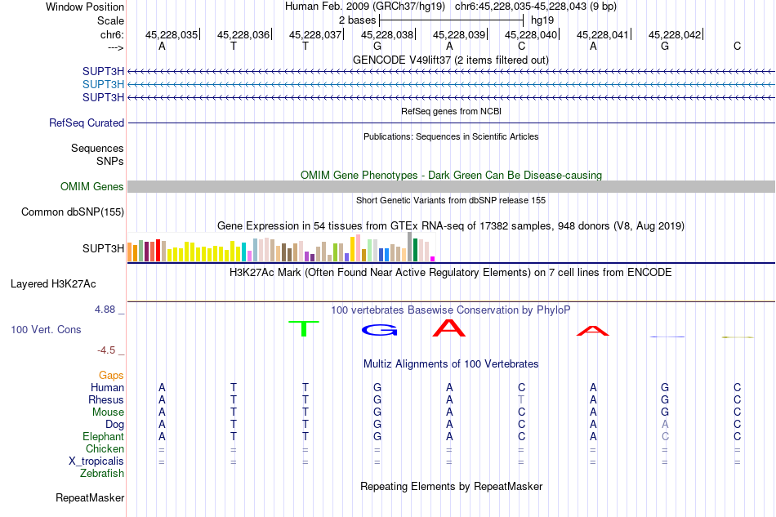Click the smaller red A PhyloP letter
The image size is (776, 517).
[x=593, y=331]
